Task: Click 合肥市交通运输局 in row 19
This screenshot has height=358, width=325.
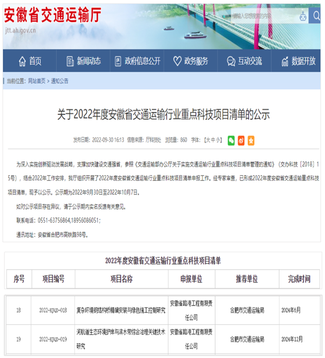Action: (x=247, y=339)
